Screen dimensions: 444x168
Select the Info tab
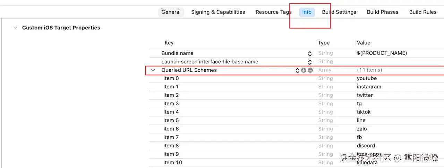pyautogui.click(x=307, y=12)
